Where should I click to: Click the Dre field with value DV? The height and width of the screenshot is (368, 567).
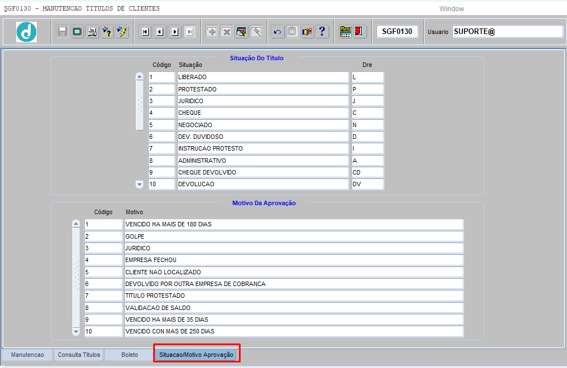pos(368,184)
